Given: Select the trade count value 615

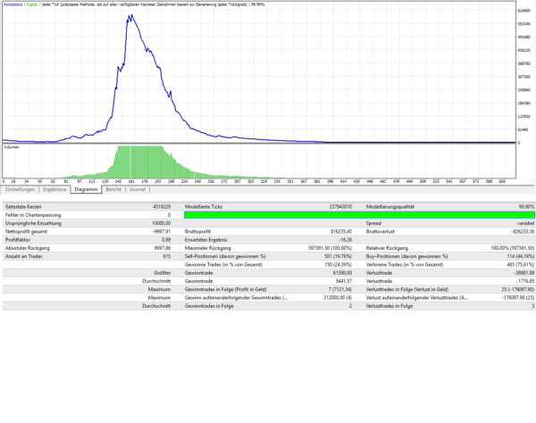Looking at the screenshot, I should coord(167,256).
